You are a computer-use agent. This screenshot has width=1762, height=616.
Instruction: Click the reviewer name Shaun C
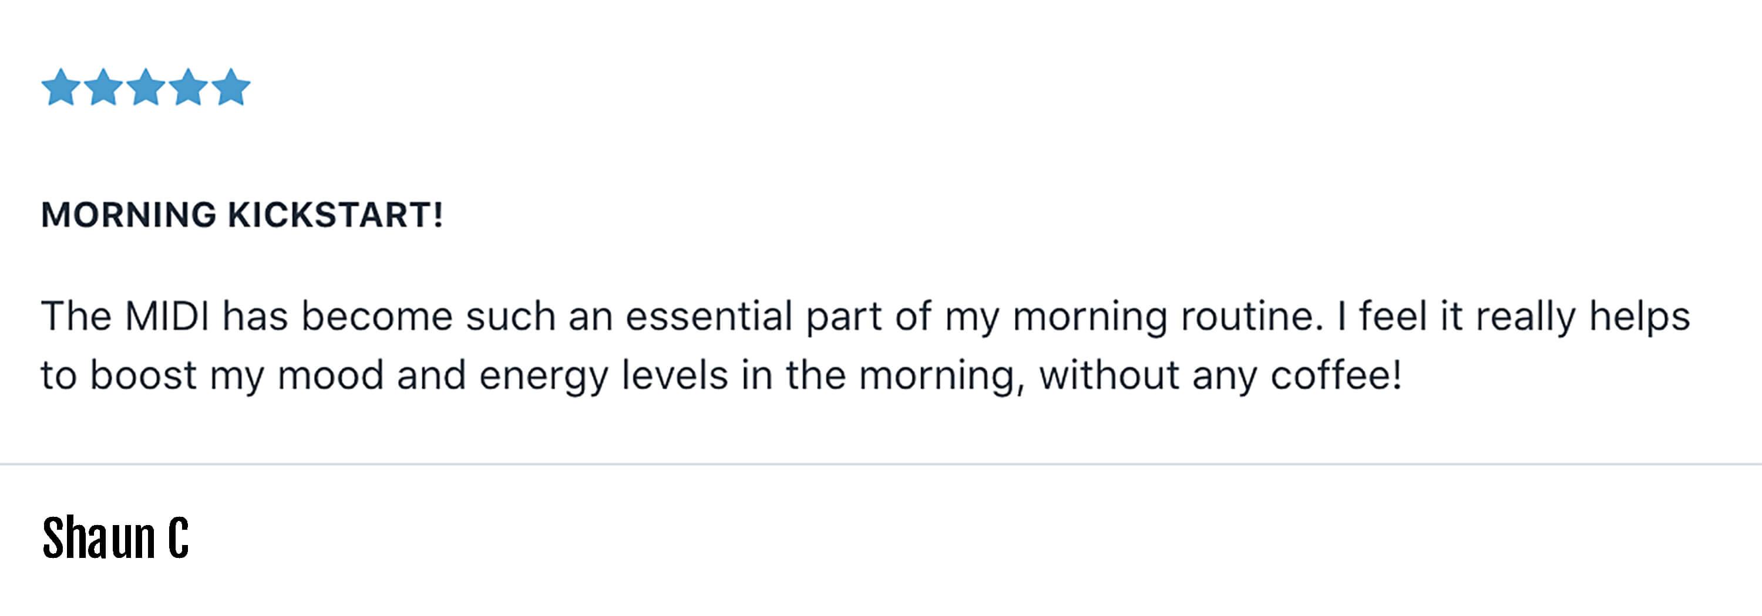point(115,537)
